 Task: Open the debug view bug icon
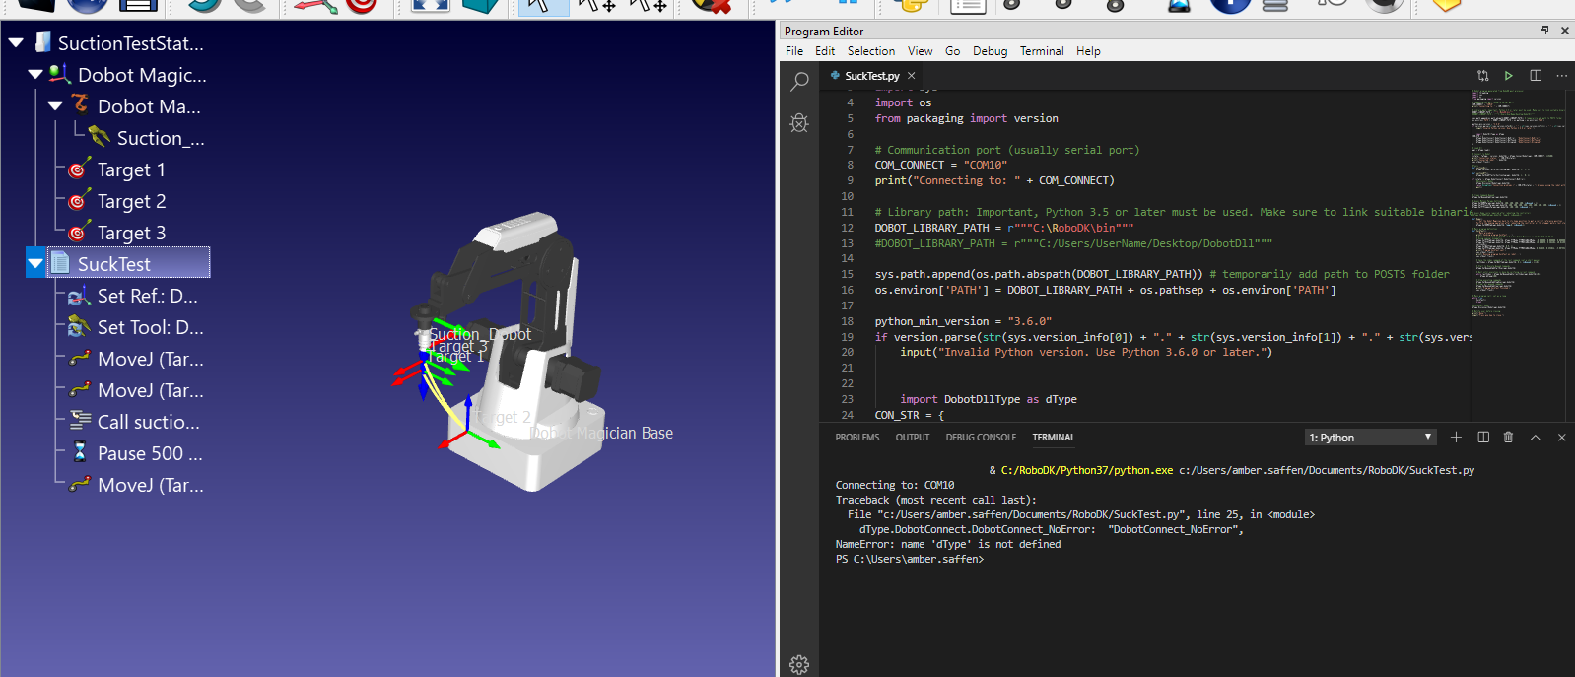click(799, 123)
